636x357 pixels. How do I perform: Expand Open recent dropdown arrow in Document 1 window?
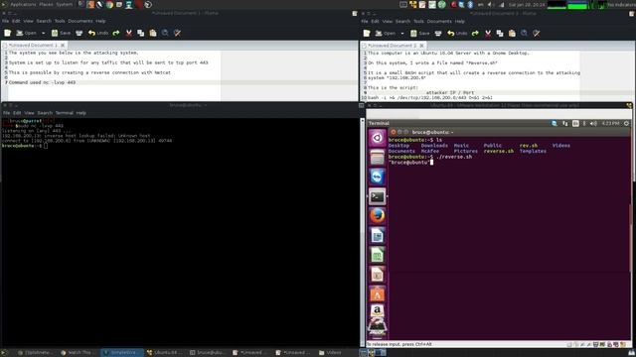[x=43, y=33]
